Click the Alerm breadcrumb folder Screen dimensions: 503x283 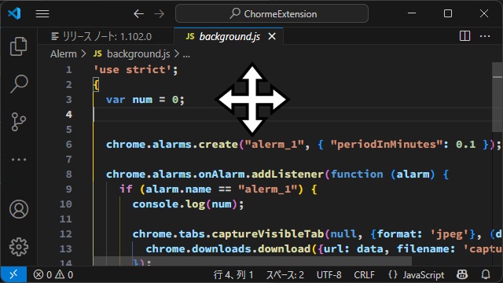click(x=64, y=54)
